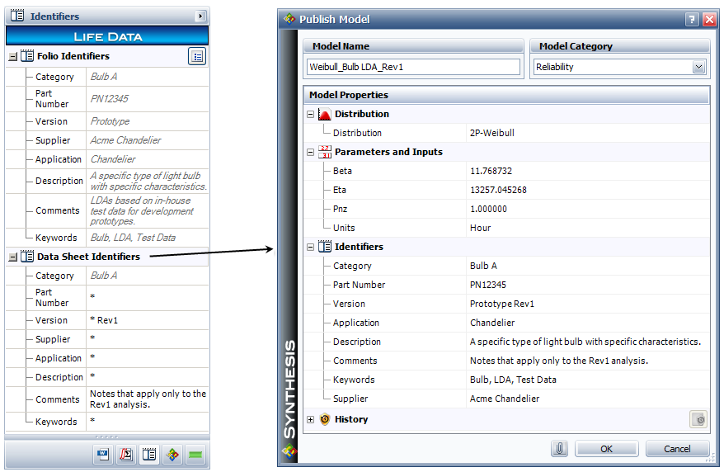Select the Identifiers page icon in bottom toolbar
724x472 pixels.
(149, 455)
